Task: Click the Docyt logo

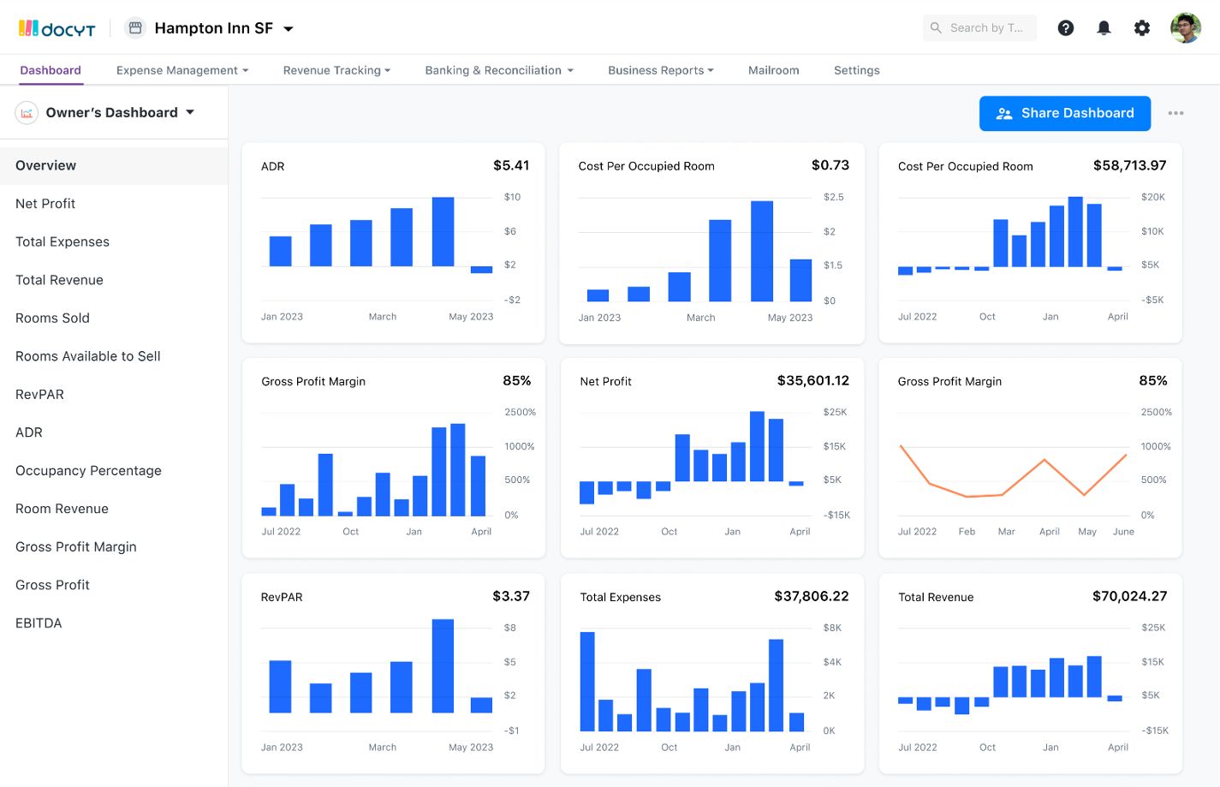Action: (x=57, y=28)
